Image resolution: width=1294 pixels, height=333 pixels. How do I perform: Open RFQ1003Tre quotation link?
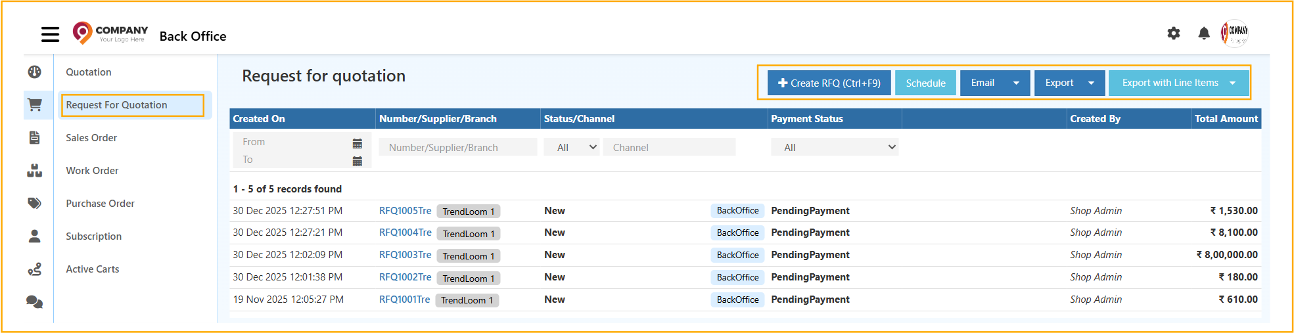point(405,255)
